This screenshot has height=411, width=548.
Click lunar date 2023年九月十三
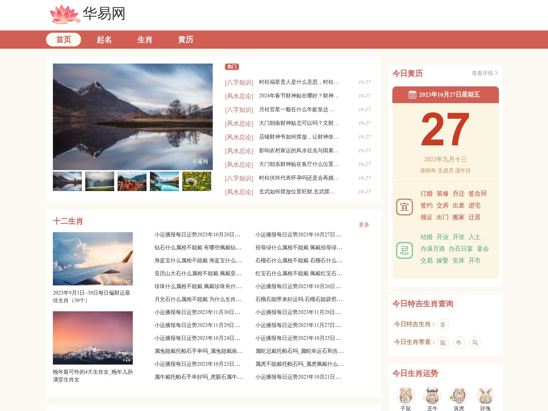click(x=446, y=159)
